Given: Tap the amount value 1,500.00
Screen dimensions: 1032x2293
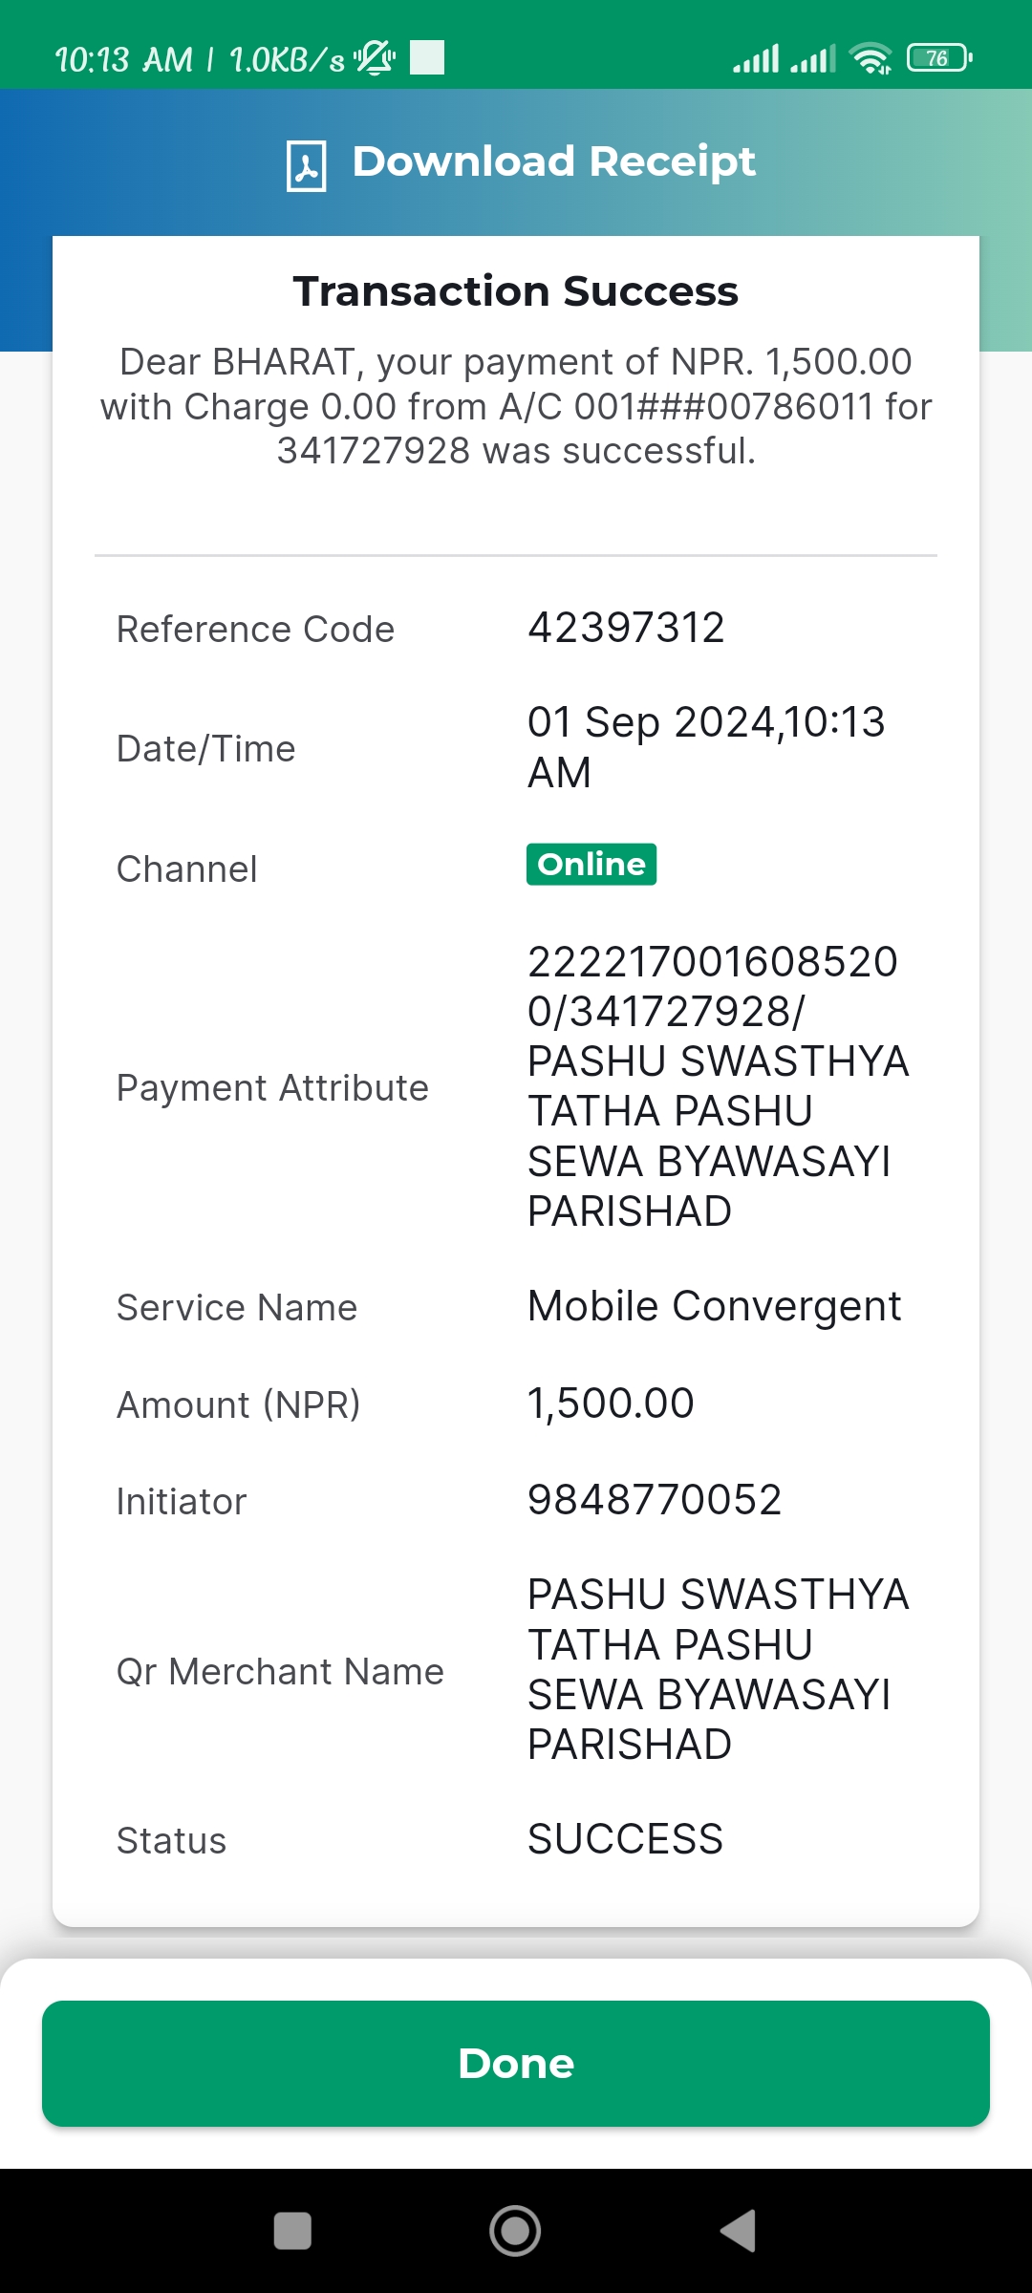Looking at the screenshot, I should pos(611,1404).
